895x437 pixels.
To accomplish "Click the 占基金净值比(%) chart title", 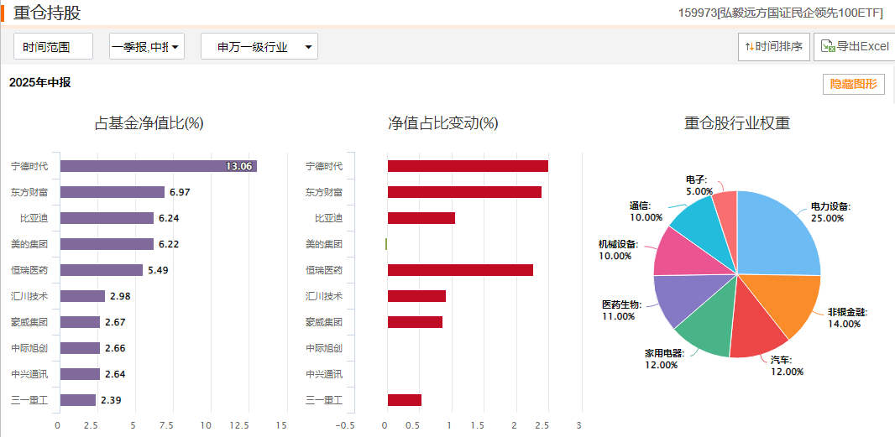I will [x=149, y=123].
